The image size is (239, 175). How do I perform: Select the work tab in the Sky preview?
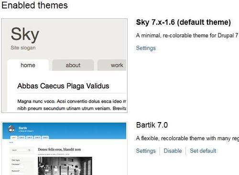pyautogui.click(x=112, y=65)
